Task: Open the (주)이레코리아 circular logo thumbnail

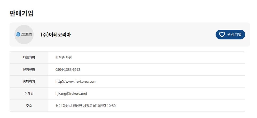Action: click(24, 34)
